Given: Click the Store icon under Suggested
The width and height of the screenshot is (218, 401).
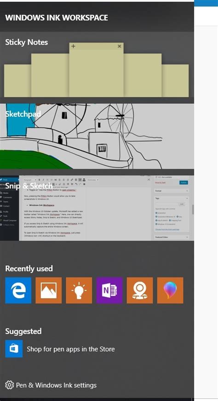Looking at the screenshot, I should click(x=14, y=348).
